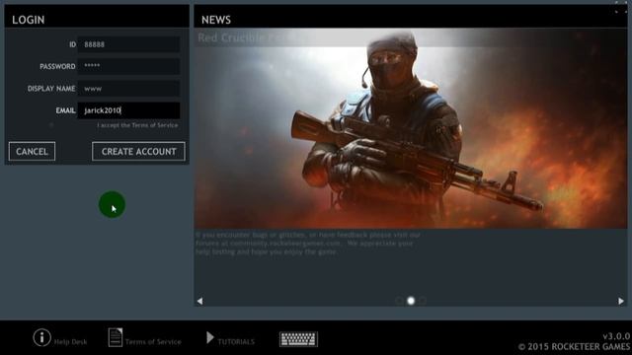Click the NEWS panel header
632x355 pixels.
pos(411,17)
